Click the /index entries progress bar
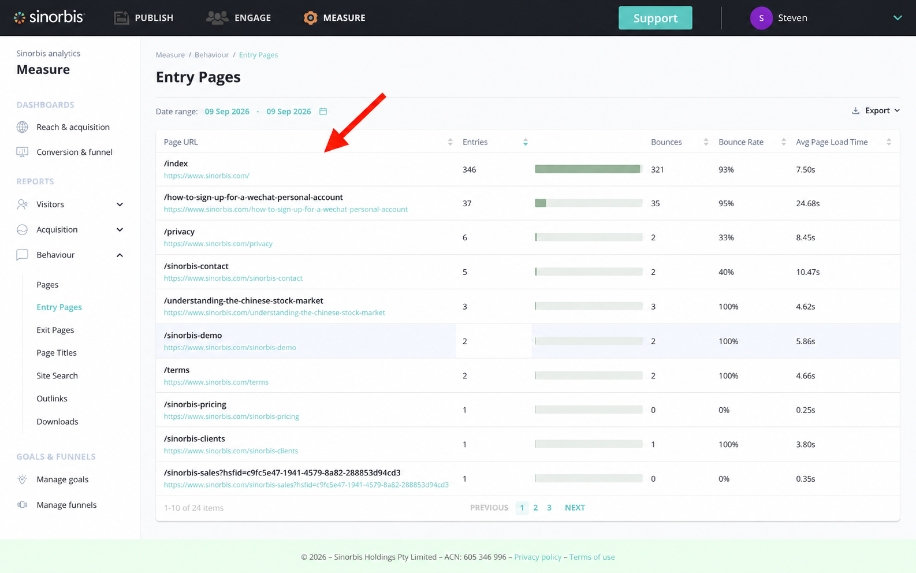The image size is (916, 573). pyautogui.click(x=589, y=169)
